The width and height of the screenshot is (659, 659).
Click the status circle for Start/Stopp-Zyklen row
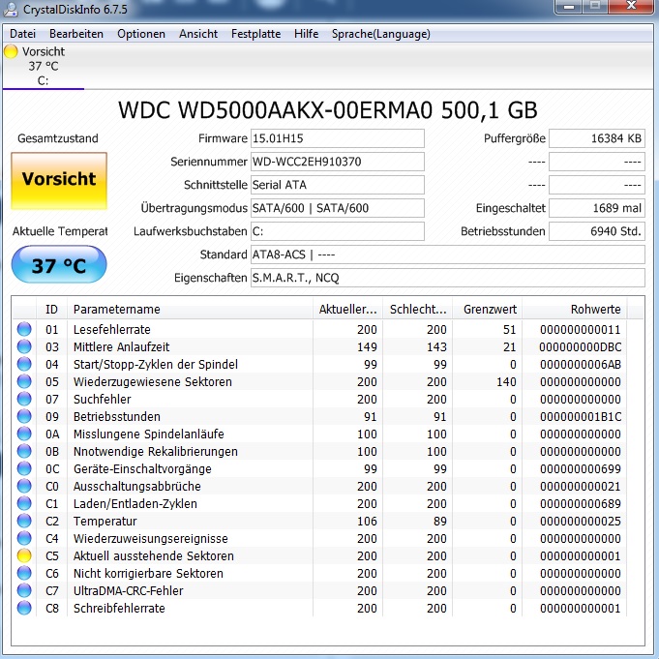pyautogui.click(x=24, y=364)
